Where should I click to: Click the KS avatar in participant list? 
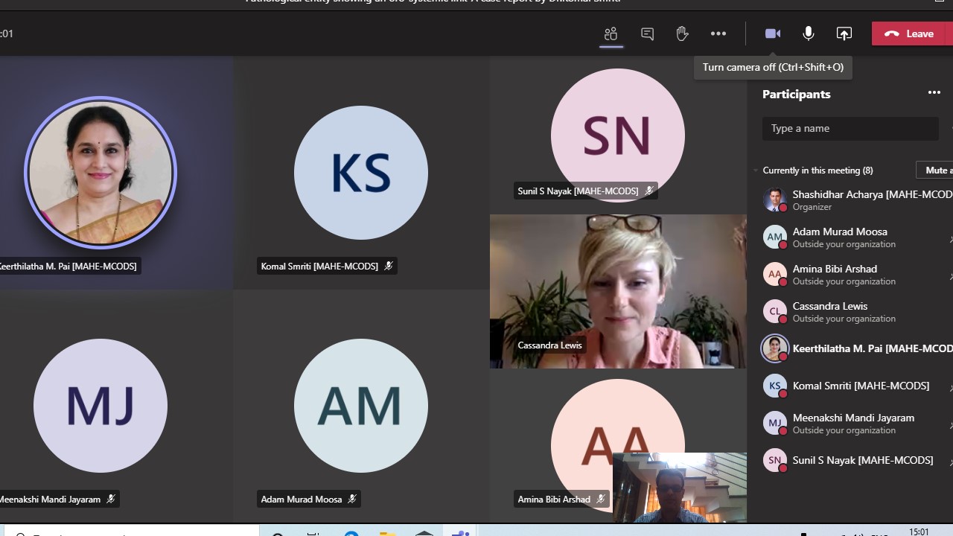(x=774, y=386)
